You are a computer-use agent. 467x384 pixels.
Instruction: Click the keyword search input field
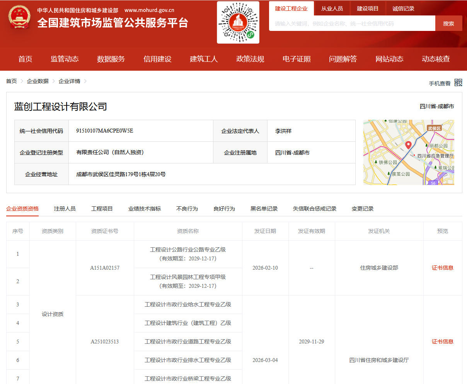(352, 24)
